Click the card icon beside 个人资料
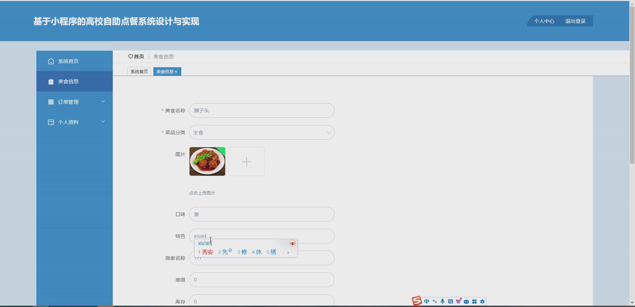 pos(51,122)
